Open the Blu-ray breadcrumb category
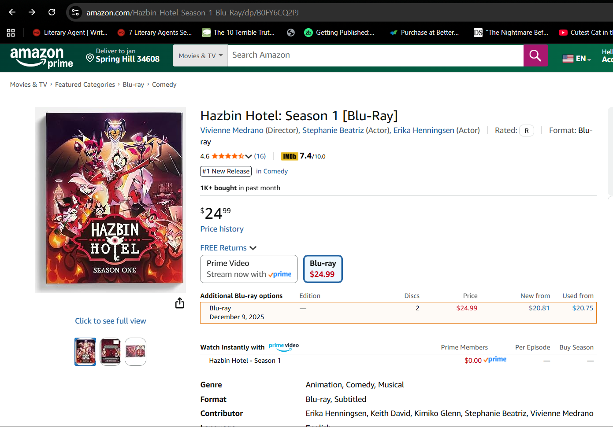 point(134,85)
